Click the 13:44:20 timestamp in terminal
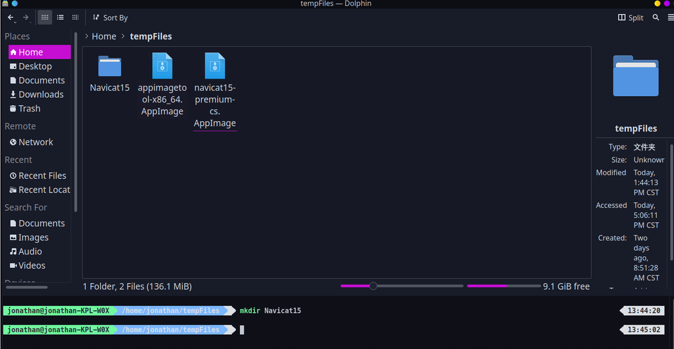Viewport: 674px width, 349px height. [643, 311]
